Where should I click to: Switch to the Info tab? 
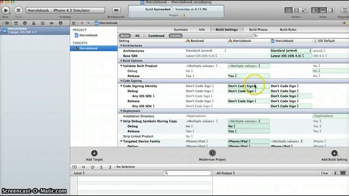pyautogui.click(x=202, y=29)
